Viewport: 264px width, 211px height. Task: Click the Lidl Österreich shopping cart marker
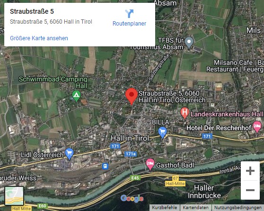click(x=70, y=154)
